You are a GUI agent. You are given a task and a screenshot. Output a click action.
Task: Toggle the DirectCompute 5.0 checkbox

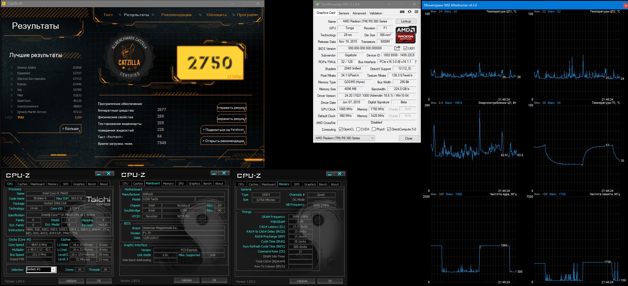point(389,129)
